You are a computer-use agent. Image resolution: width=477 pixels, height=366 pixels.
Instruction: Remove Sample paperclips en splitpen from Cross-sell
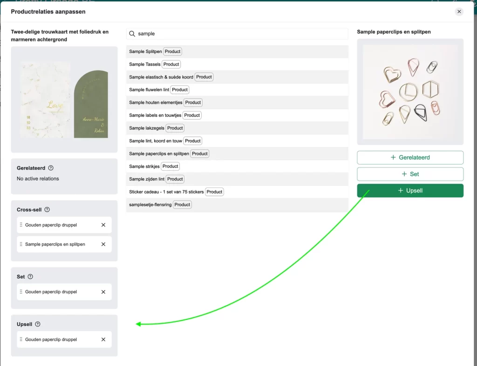click(103, 244)
